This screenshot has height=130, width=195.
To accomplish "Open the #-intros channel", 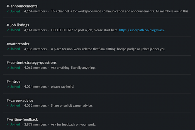I will (13, 82).
